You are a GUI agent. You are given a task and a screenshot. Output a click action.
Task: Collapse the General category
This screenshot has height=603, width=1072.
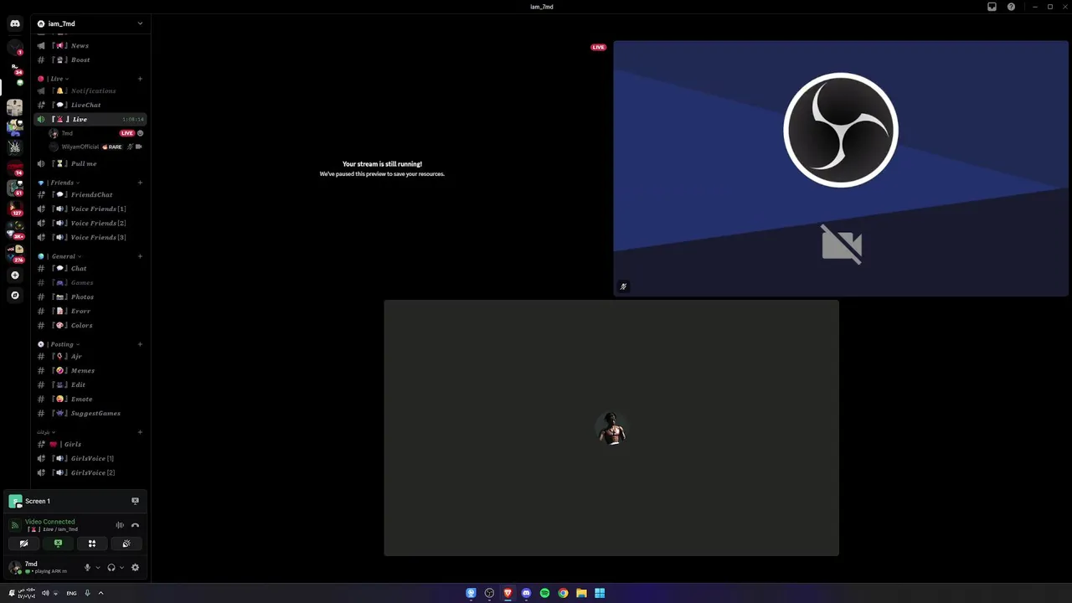63,256
